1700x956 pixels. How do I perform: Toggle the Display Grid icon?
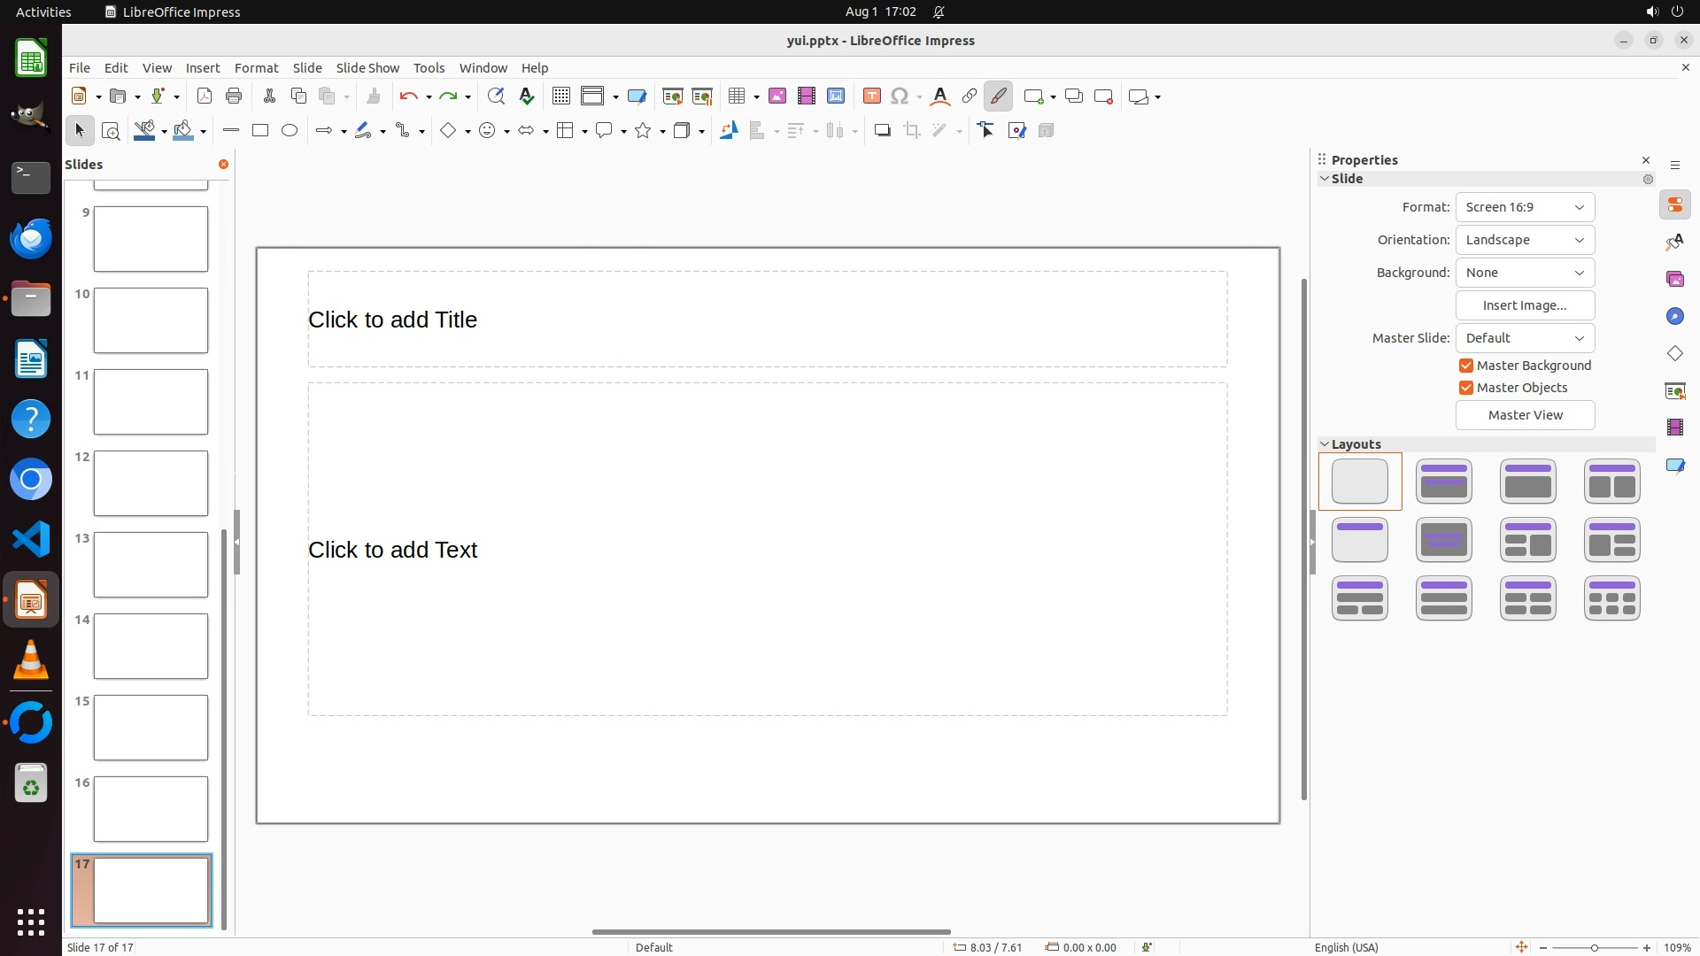[x=560, y=96]
